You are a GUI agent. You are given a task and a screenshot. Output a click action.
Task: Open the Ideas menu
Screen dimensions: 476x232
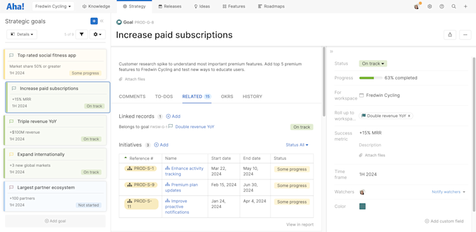(202, 6)
